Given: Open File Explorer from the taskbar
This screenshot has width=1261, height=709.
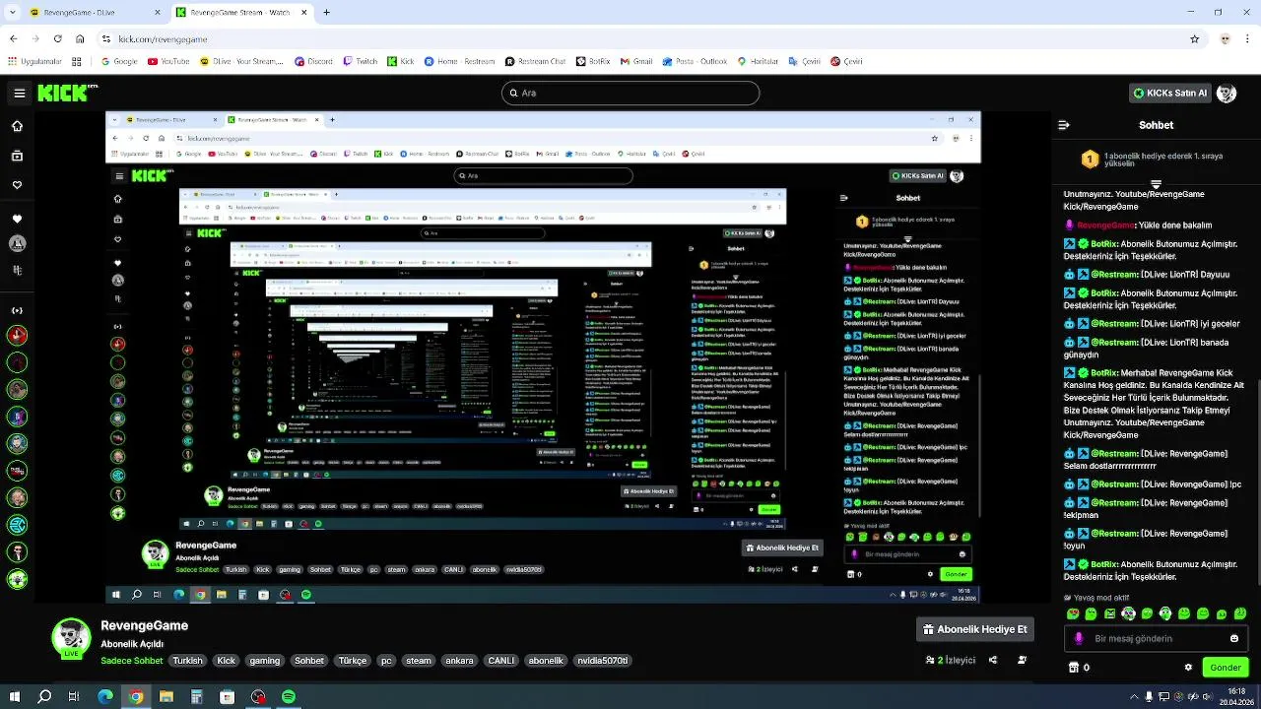Looking at the screenshot, I should [166, 696].
